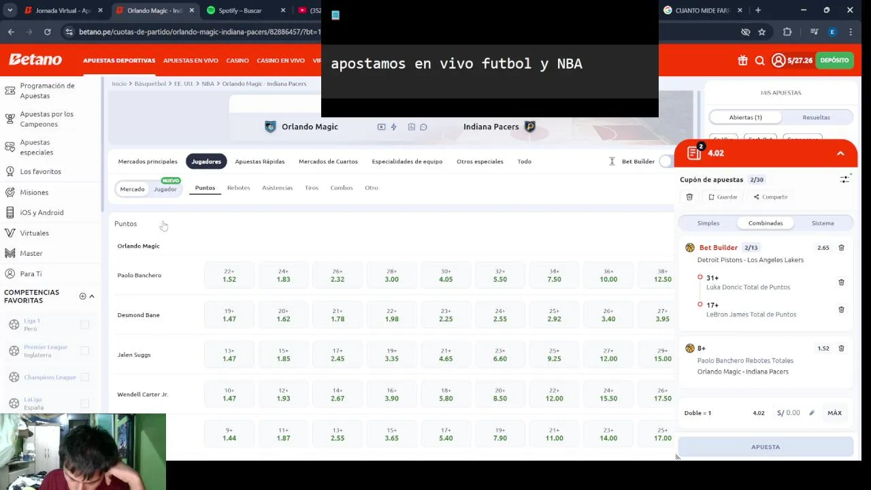
Task: Click the MÁX stake button
Action: (834, 412)
